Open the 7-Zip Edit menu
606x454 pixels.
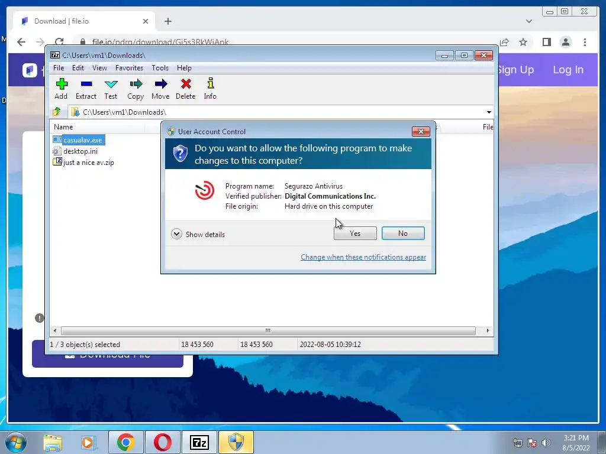[x=78, y=68]
